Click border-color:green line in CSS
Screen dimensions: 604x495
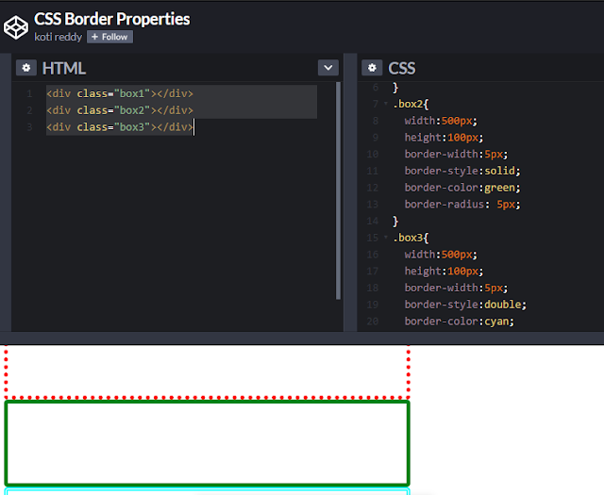pyautogui.click(x=462, y=188)
